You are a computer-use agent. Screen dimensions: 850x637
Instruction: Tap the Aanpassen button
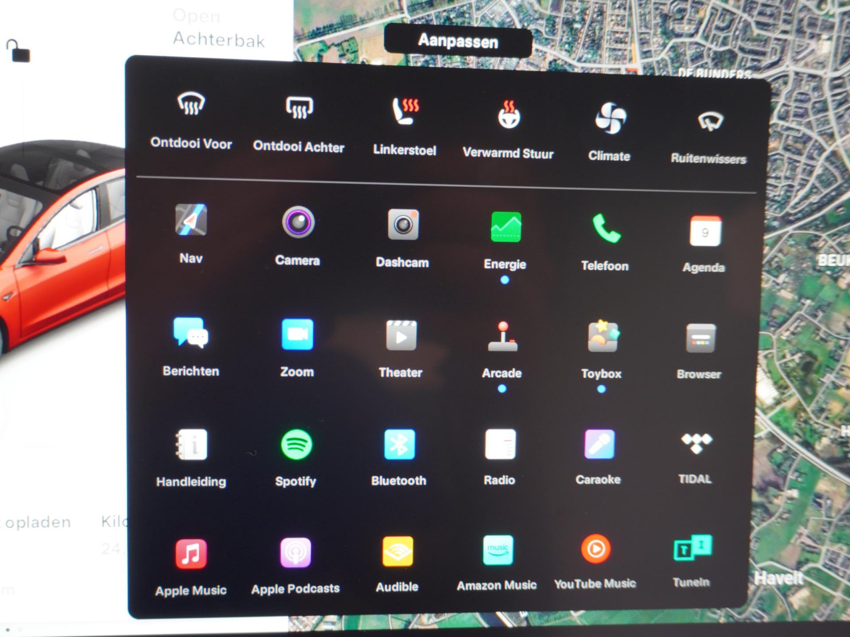tap(458, 41)
